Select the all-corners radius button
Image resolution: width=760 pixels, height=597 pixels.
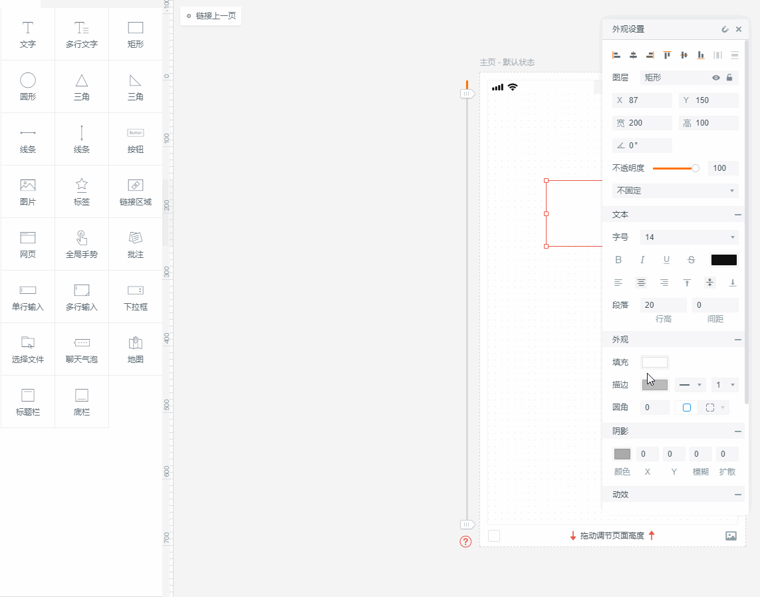(x=687, y=408)
